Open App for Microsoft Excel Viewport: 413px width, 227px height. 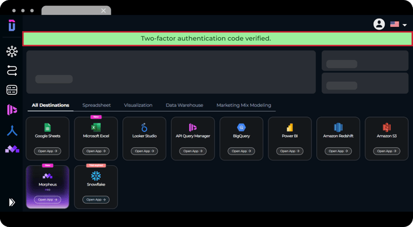[96, 151]
